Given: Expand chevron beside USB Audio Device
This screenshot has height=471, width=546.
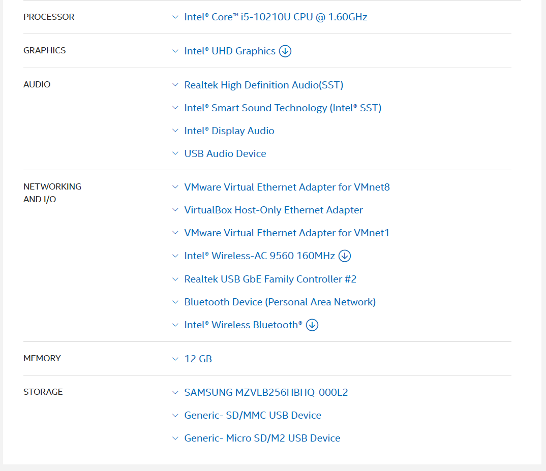Looking at the screenshot, I should (175, 154).
